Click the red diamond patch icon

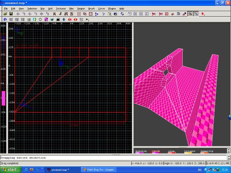pos(172,14)
